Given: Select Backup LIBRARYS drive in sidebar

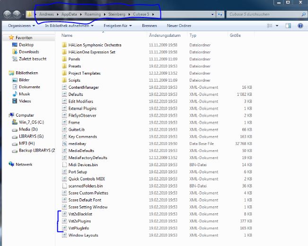Looking at the screenshot, I should click(37, 150).
